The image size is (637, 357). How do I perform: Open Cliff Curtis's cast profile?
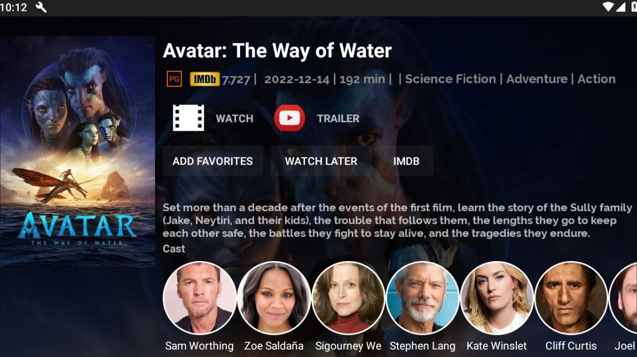(571, 297)
